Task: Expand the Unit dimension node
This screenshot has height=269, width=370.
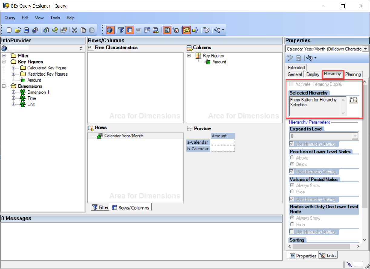Action: coord(13,104)
